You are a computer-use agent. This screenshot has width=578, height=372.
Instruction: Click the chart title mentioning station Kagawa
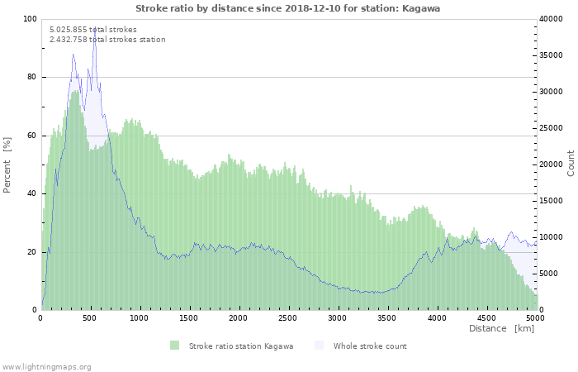point(287,7)
